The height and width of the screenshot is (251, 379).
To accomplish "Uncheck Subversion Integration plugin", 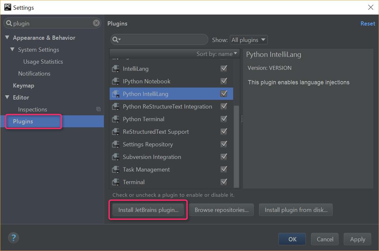I will (x=224, y=157).
